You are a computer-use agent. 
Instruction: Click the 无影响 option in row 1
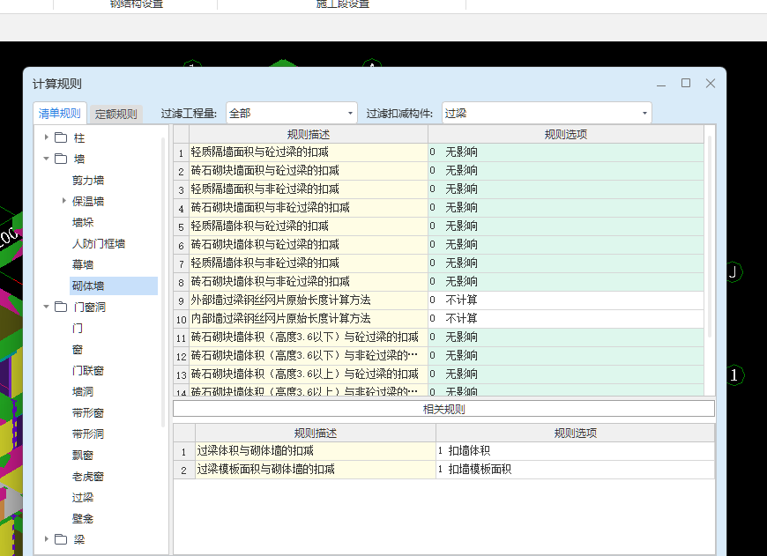tap(566, 152)
